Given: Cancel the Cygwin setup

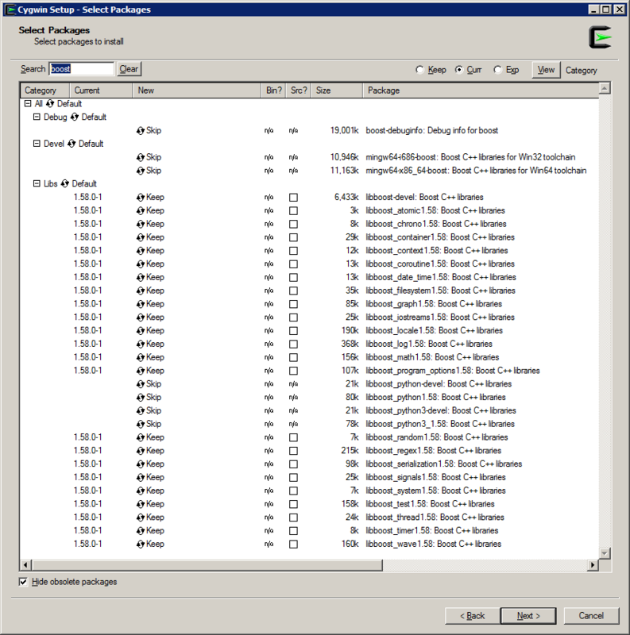Looking at the screenshot, I should (x=591, y=616).
